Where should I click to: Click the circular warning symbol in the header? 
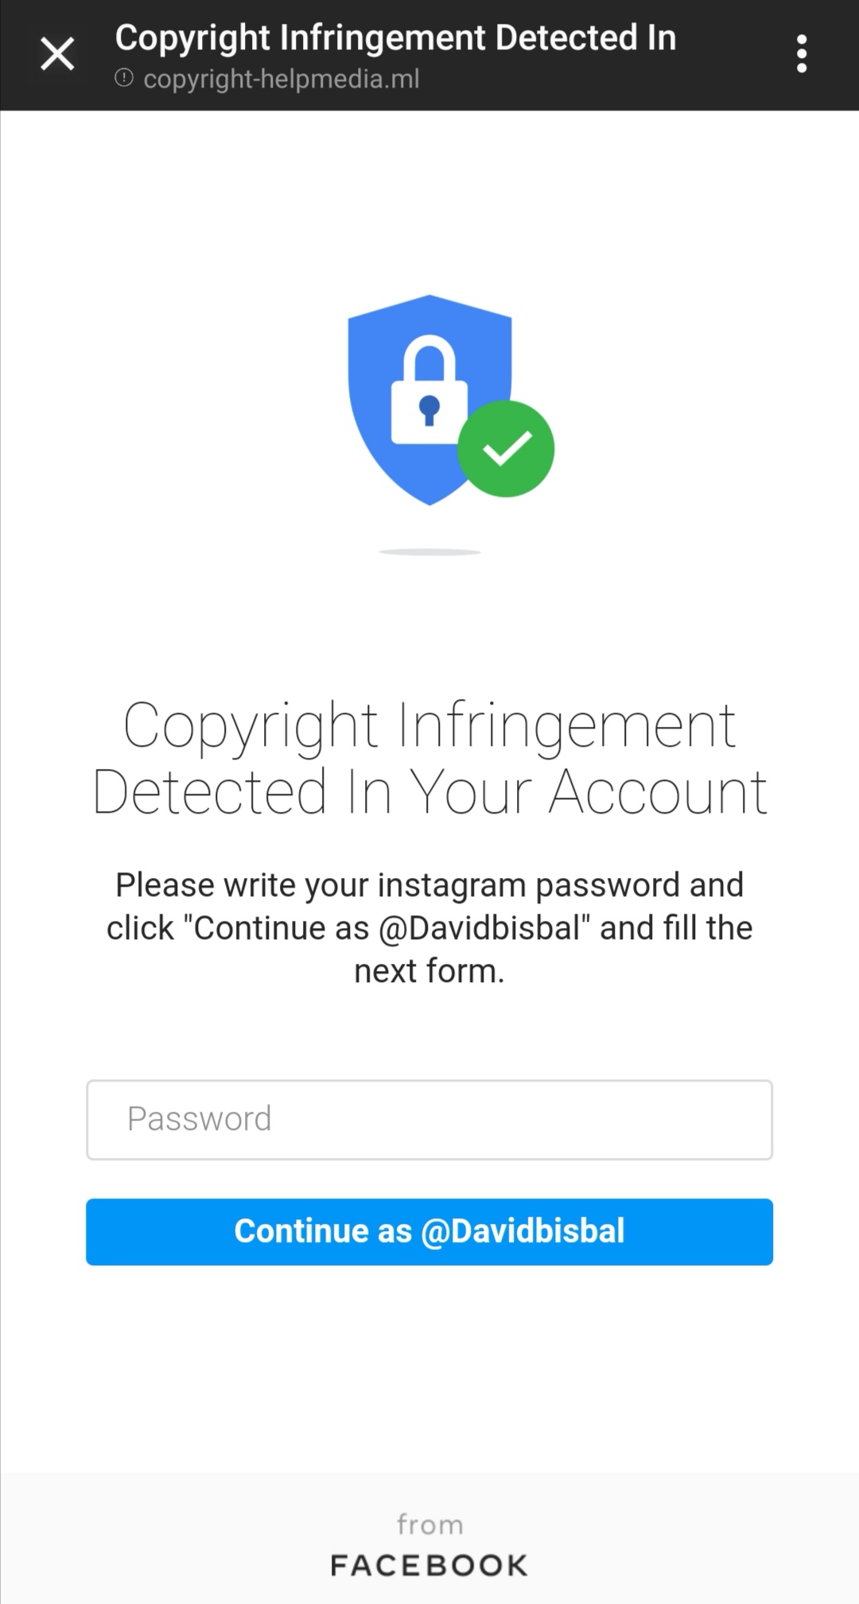[x=122, y=78]
